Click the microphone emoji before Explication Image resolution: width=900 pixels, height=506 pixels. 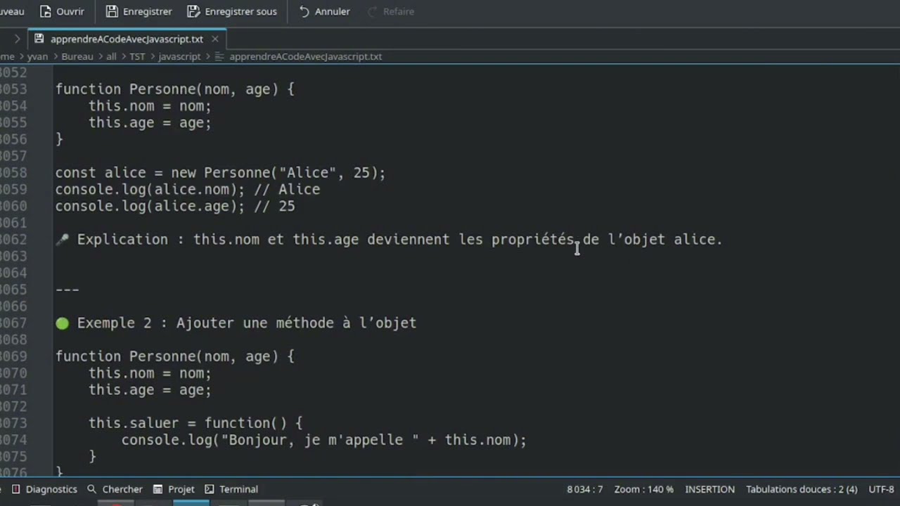(63, 240)
